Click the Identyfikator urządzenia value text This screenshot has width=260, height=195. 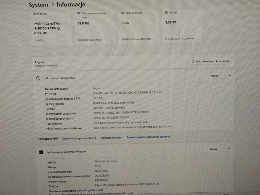121,113
